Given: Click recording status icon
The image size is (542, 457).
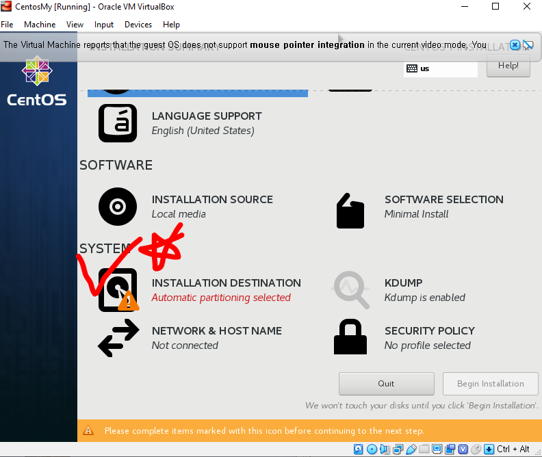Looking at the screenshot, I should click(x=450, y=449).
